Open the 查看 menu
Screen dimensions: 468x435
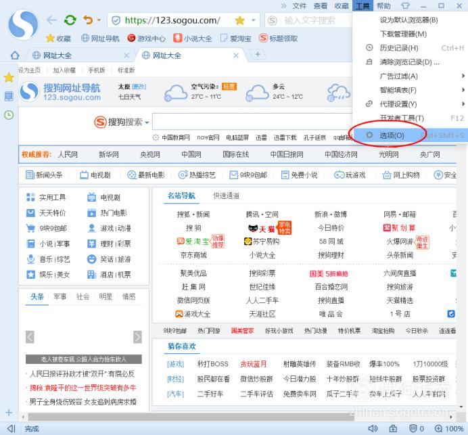click(321, 5)
